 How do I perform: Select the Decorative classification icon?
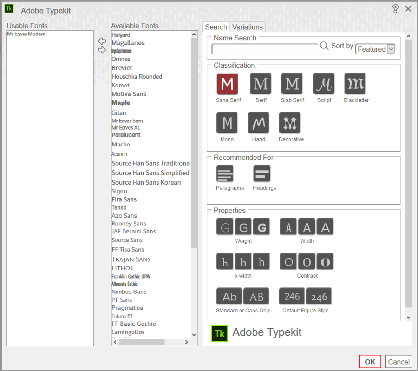pos(290,123)
